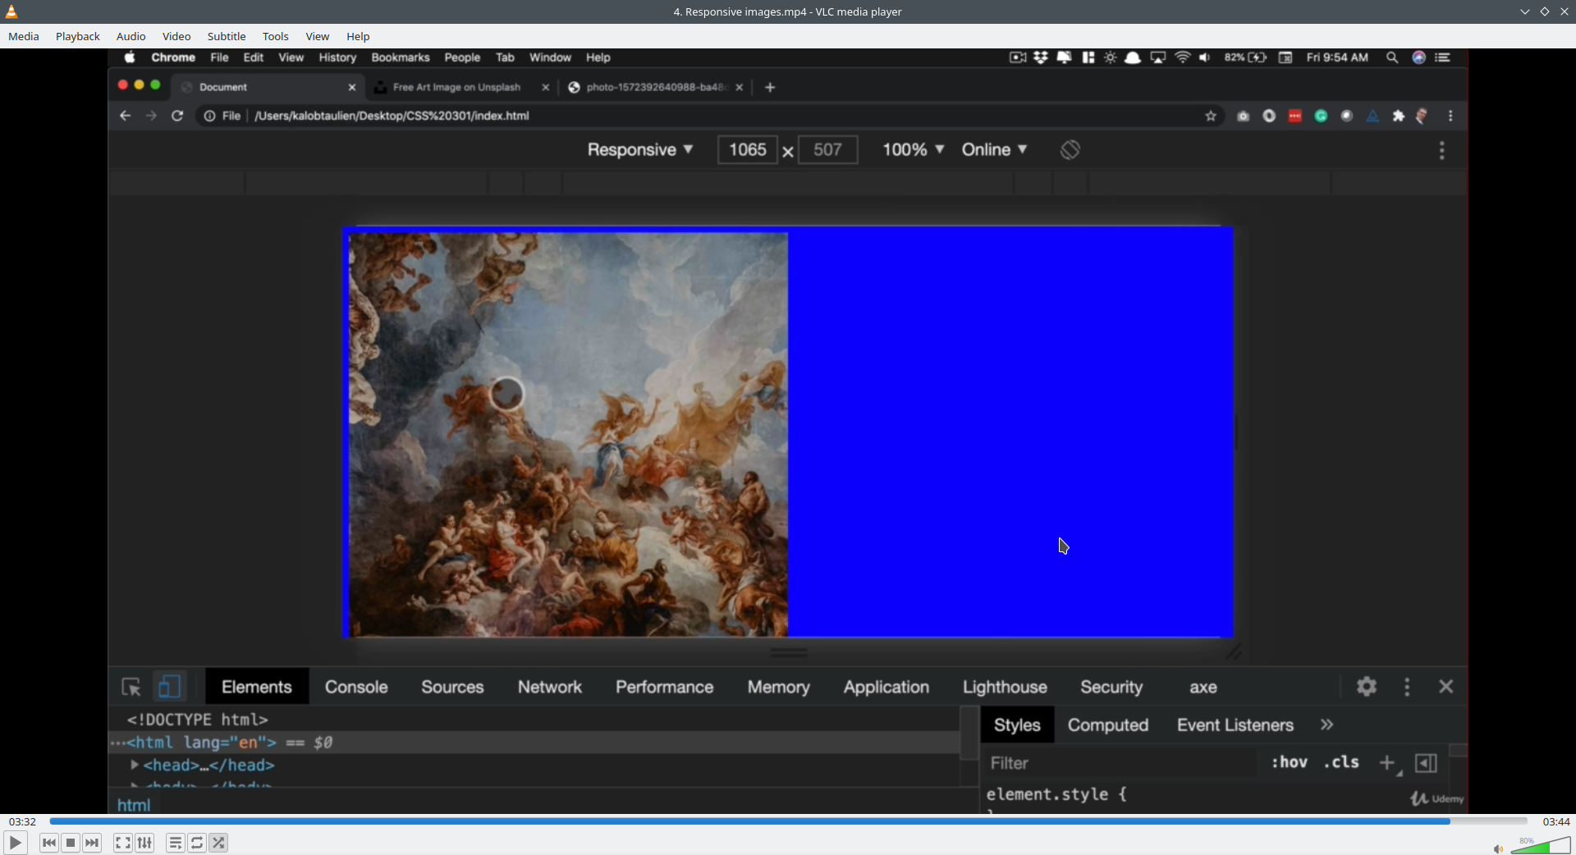The height and width of the screenshot is (855, 1576).
Task: Open the macOS Notification Center icon
Action: click(x=1443, y=57)
